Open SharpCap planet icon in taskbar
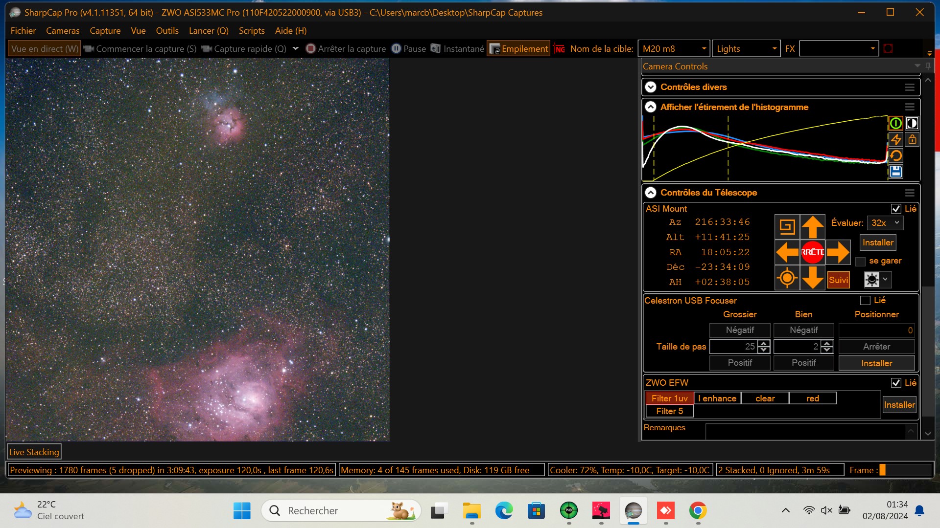 pos(634,511)
